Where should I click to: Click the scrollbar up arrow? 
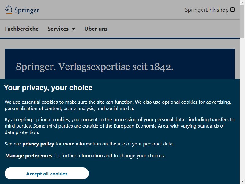pos(242,2)
